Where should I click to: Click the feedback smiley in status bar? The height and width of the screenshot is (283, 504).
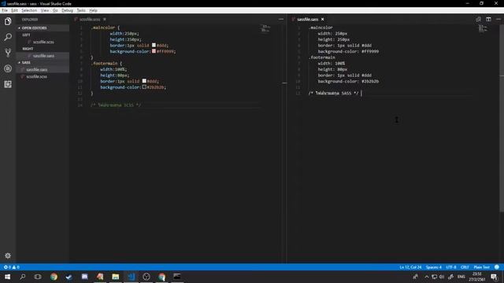pos(497,267)
